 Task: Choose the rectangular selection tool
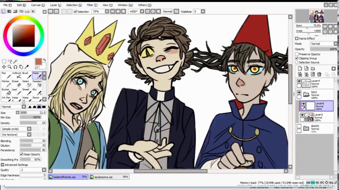point(4,61)
